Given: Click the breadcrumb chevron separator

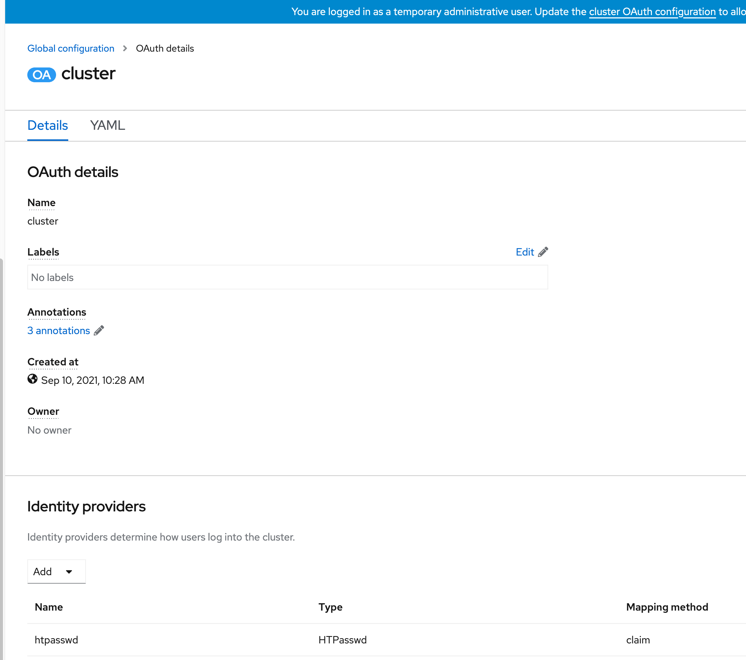Looking at the screenshot, I should (125, 48).
